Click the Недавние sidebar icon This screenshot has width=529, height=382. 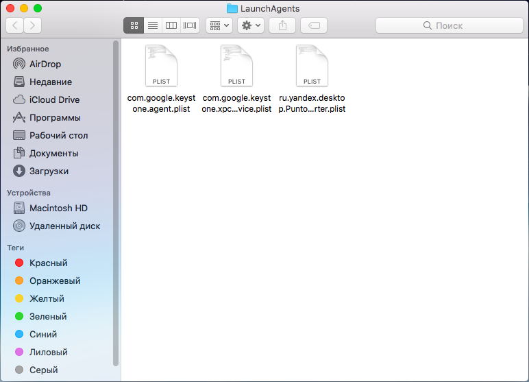(19, 82)
